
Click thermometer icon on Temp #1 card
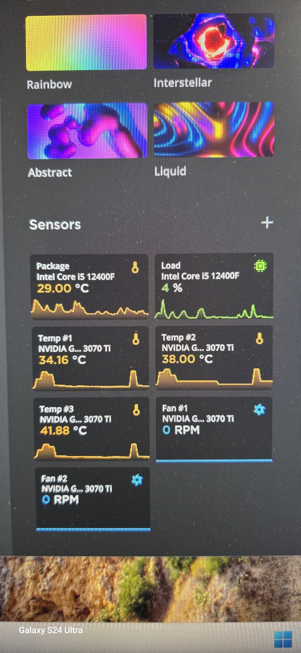136,339
